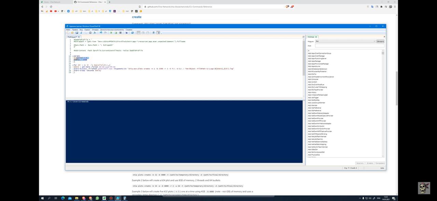Click the Stop Operation square icon

121,33
